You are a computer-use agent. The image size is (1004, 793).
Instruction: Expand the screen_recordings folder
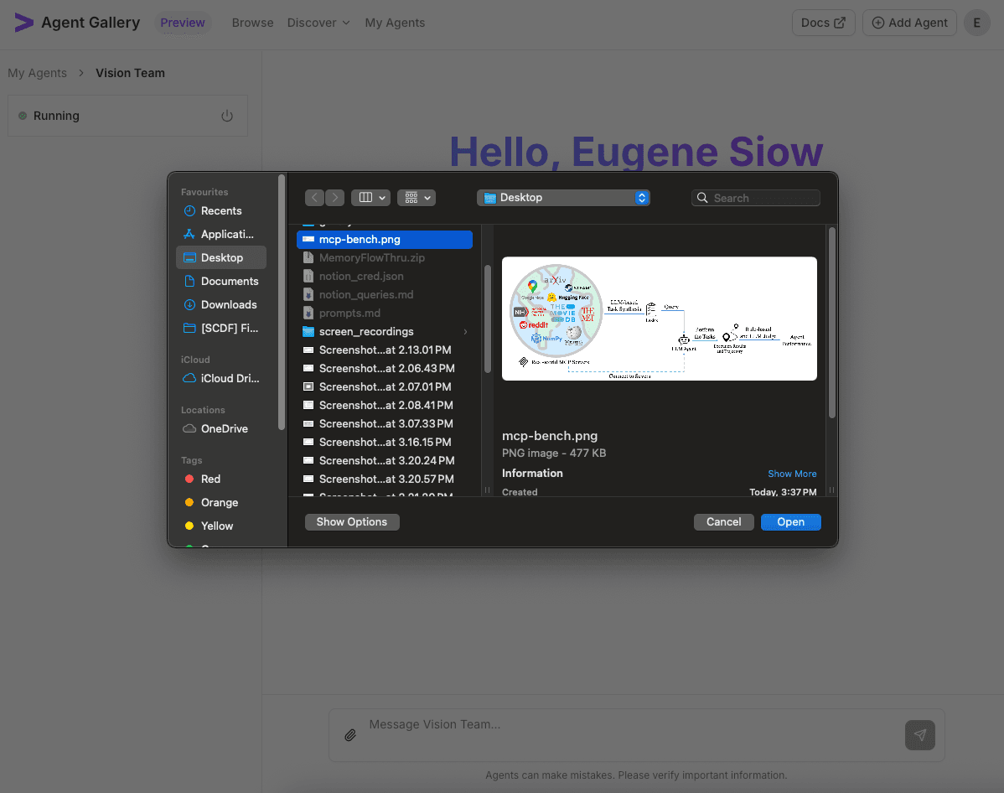[465, 332]
